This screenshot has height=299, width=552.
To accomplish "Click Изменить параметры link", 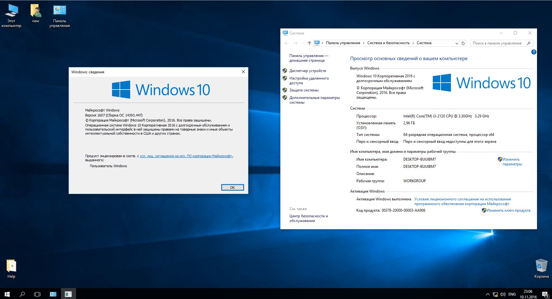I will click(x=512, y=162).
